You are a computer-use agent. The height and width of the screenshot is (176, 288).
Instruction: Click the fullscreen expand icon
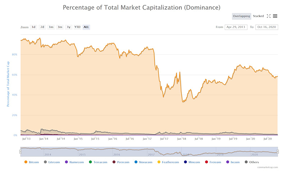269,16
